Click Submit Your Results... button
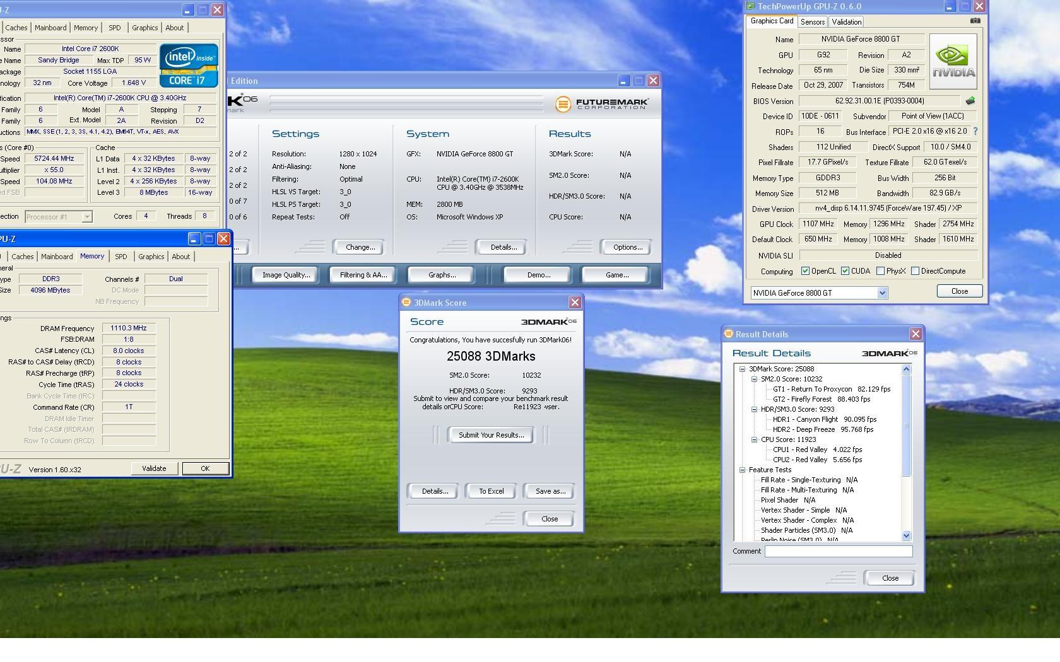 click(x=491, y=435)
